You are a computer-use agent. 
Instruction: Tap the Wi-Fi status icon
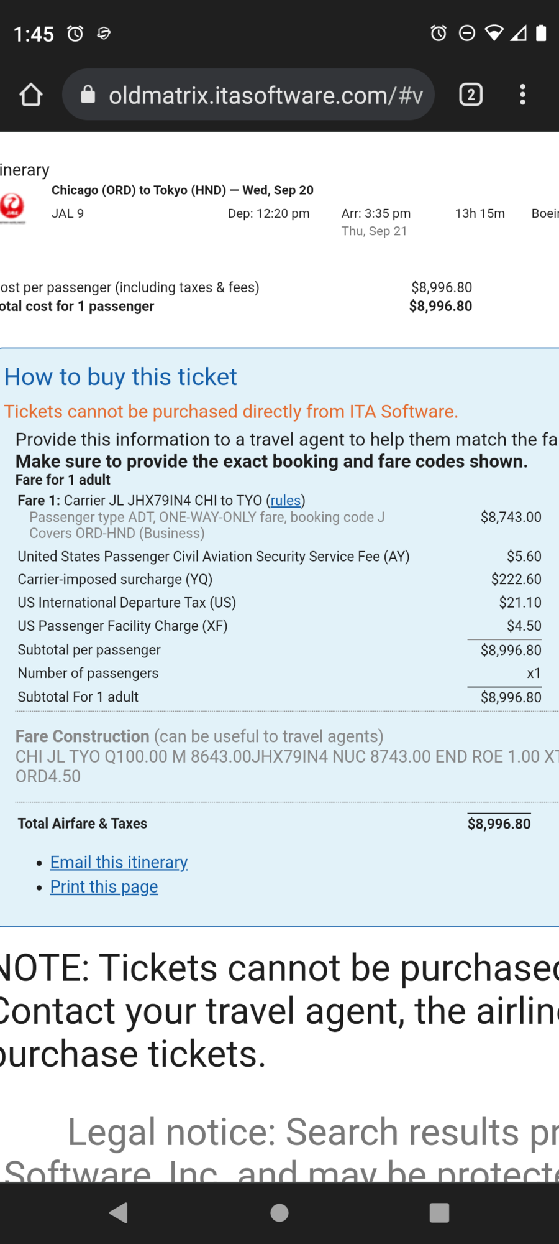click(x=494, y=33)
